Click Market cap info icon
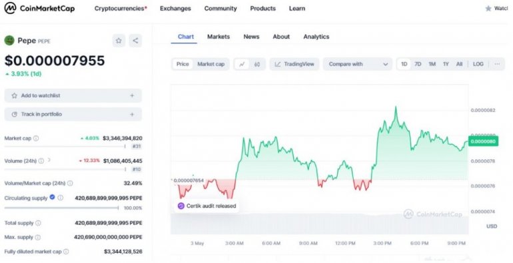The width and height of the screenshot is (513, 263). 36,138
